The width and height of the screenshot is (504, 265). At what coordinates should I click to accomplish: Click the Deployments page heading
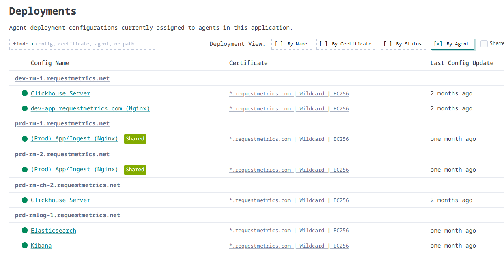coord(43,11)
